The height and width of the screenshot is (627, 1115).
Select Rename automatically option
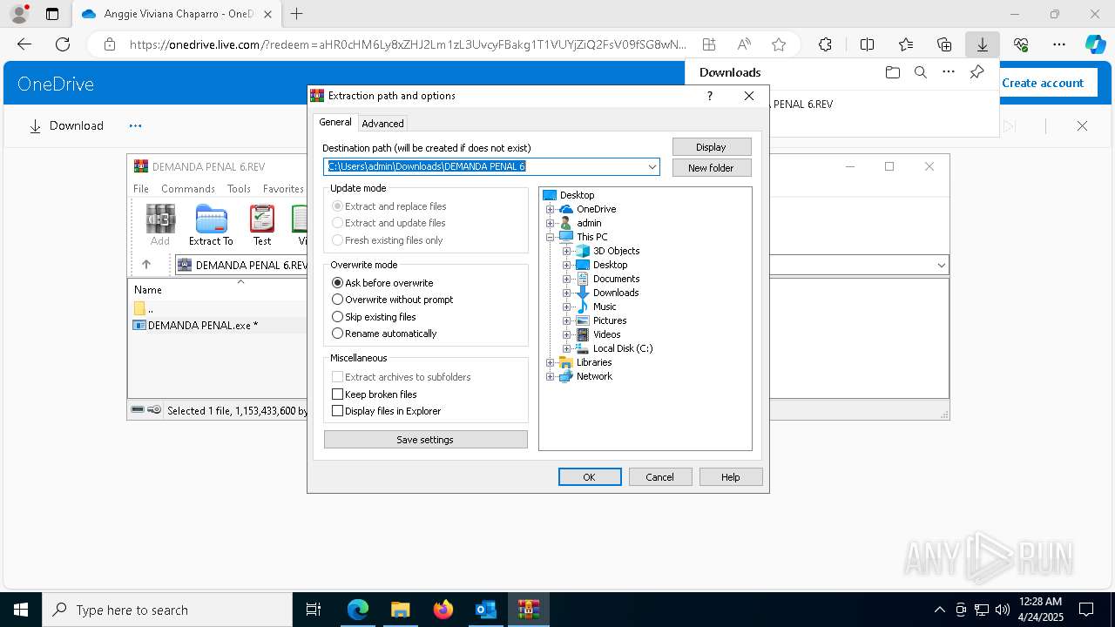384,334
